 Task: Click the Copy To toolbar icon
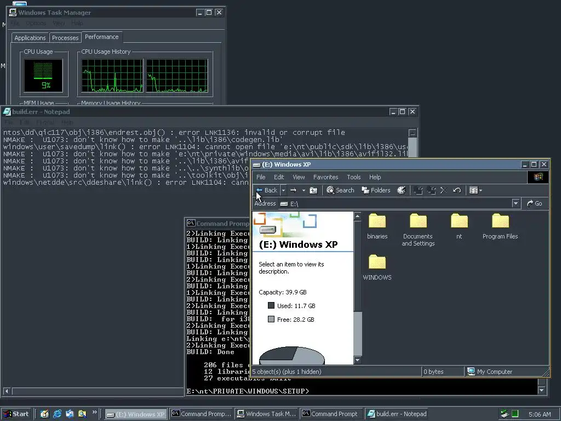432,190
